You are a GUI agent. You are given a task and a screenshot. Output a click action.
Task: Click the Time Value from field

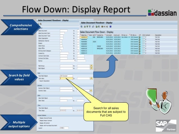point(63,111)
